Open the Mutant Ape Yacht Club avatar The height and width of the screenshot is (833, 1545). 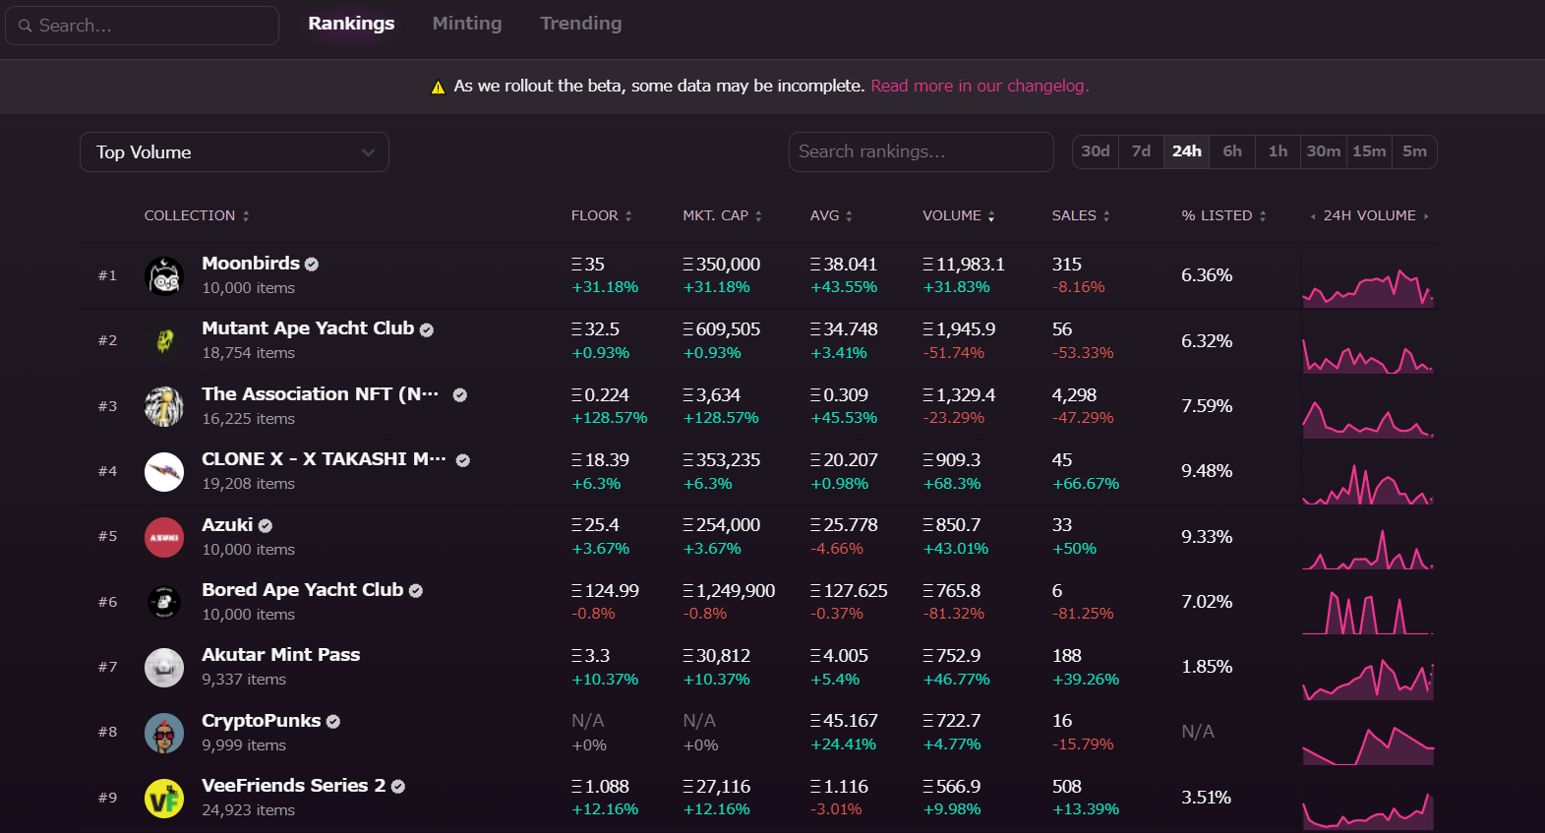pos(164,340)
